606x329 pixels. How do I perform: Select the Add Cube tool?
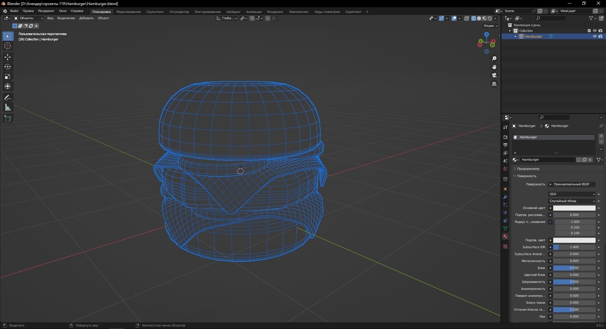[8, 119]
